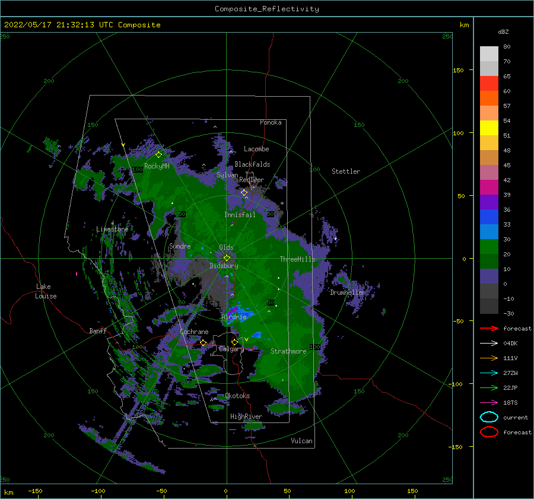The image size is (534, 499).
Task: Click the dBZ legend heading
Action: pyautogui.click(x=503, y=32)
